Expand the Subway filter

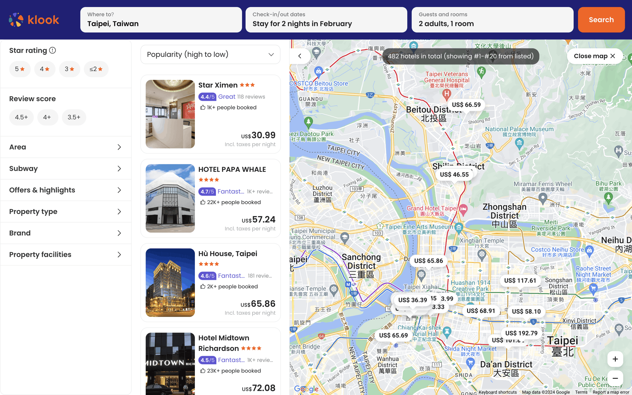[x=66, y=169]
